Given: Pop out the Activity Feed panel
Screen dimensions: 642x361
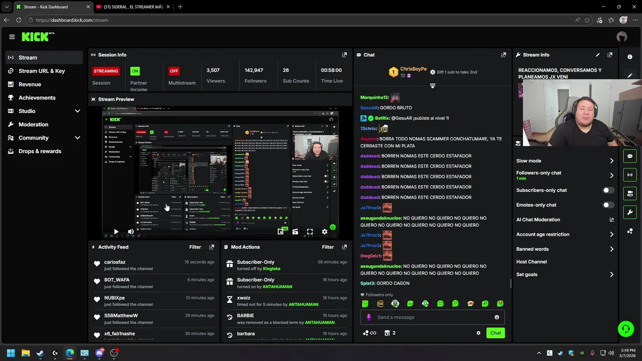Looking at the screenshot, I should (212, 247).
